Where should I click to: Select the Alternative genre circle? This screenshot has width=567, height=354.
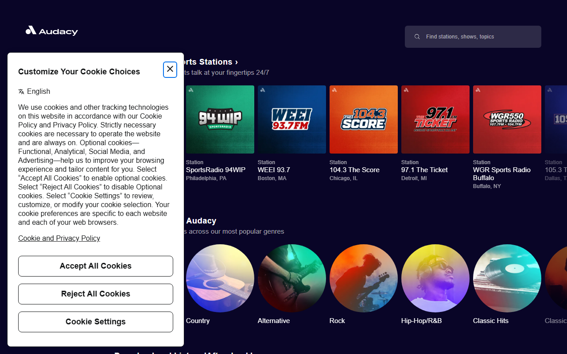(292, 278)
